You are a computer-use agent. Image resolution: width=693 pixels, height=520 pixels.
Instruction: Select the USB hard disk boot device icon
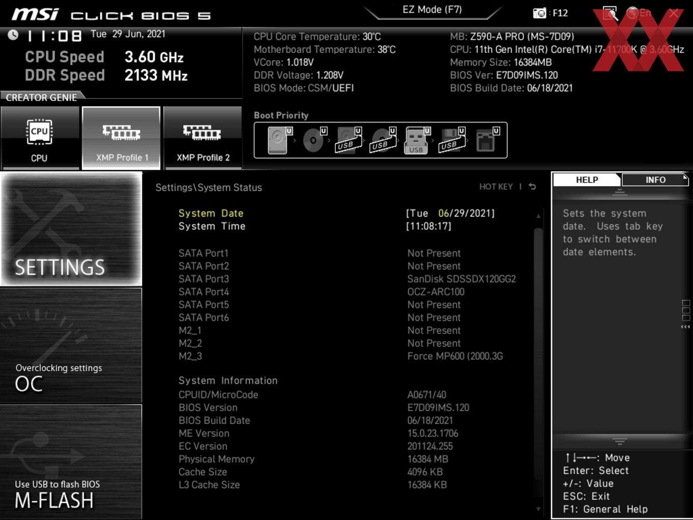tap(348, 140)
